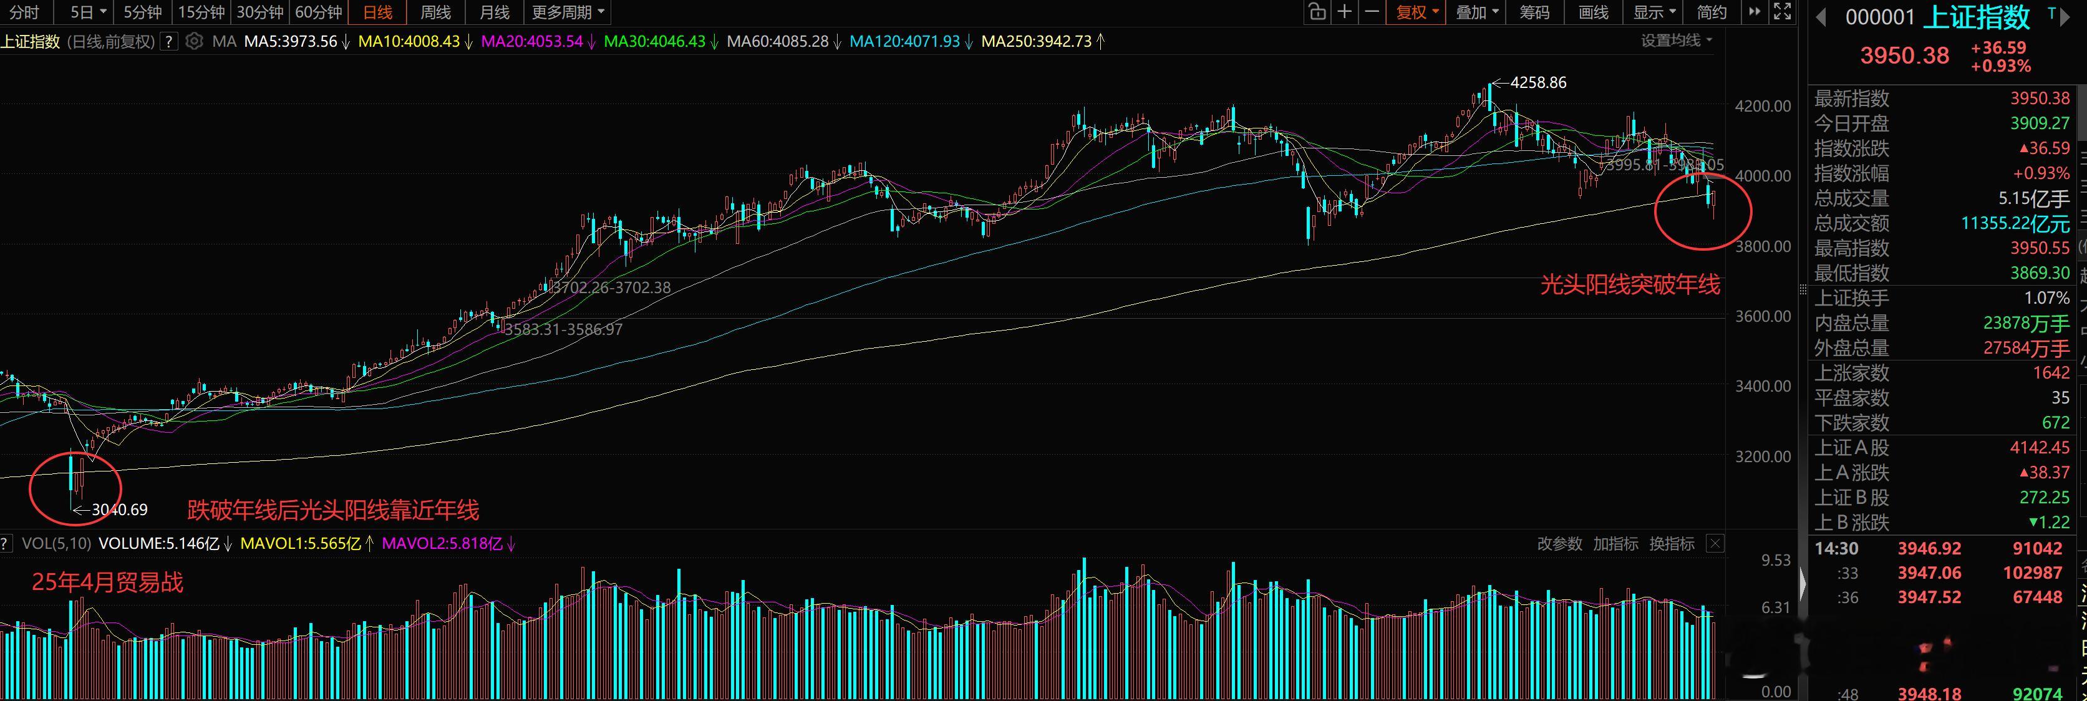
Task: Switch to the 分时 tab
Action: [24, 12]
